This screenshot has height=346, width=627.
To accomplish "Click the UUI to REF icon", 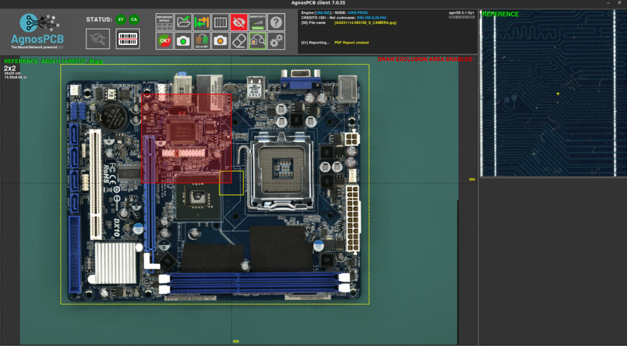I will point(201,41).
